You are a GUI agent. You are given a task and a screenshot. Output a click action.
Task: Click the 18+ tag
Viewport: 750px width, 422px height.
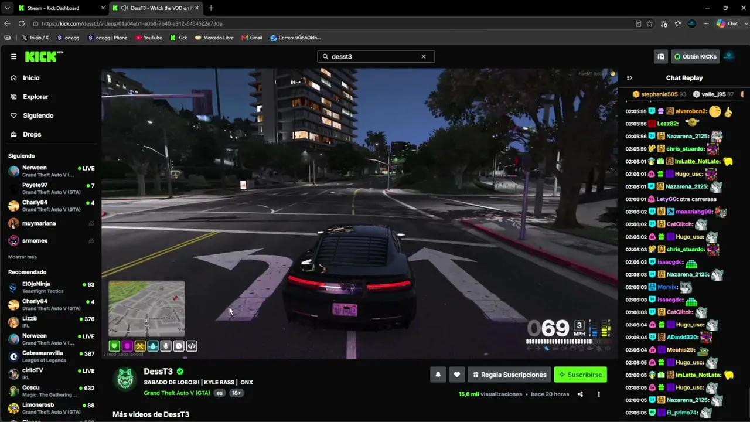click(x=237, y=393)
